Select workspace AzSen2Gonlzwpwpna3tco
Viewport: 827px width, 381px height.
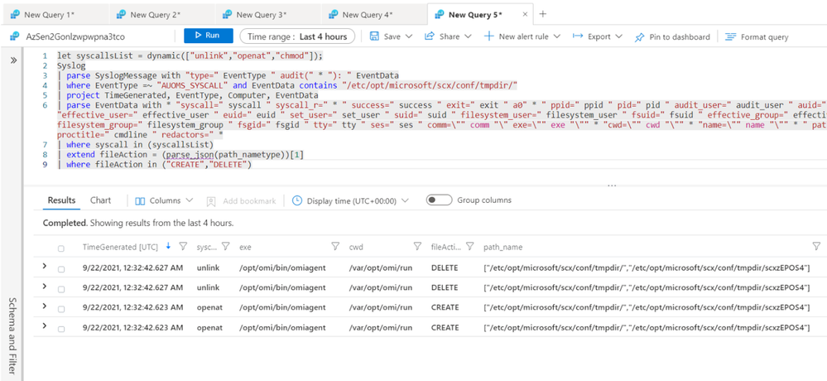click(75, 36)
